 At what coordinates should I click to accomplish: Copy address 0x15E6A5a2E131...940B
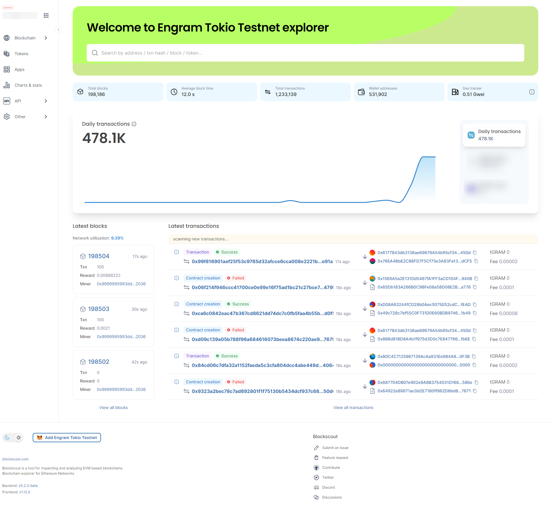[x=476, y=279]
